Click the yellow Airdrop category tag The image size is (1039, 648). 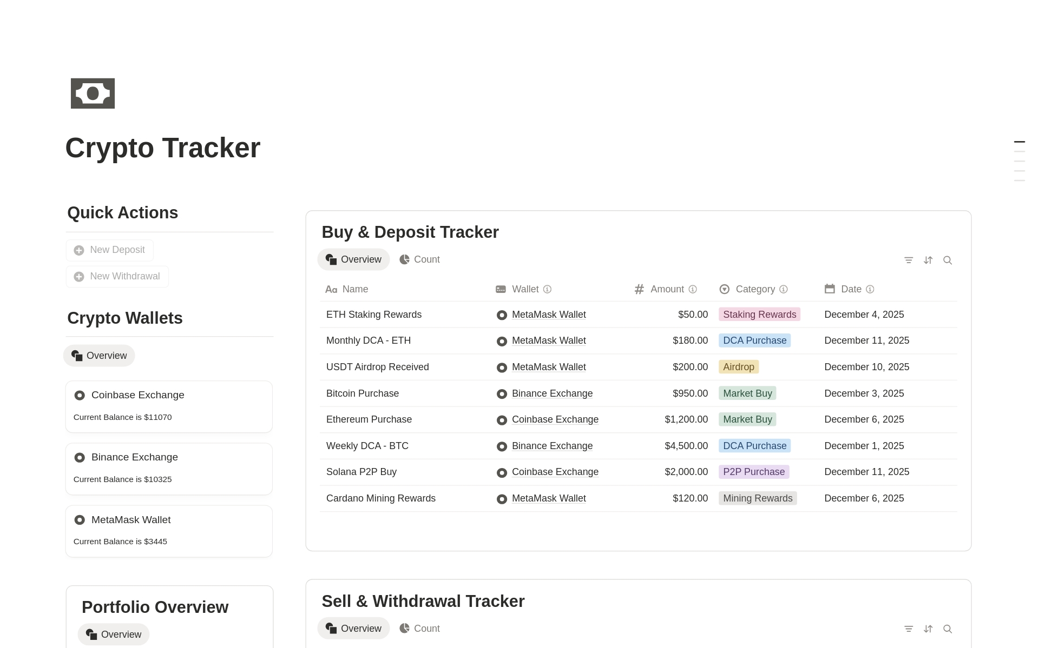(738, 366)
